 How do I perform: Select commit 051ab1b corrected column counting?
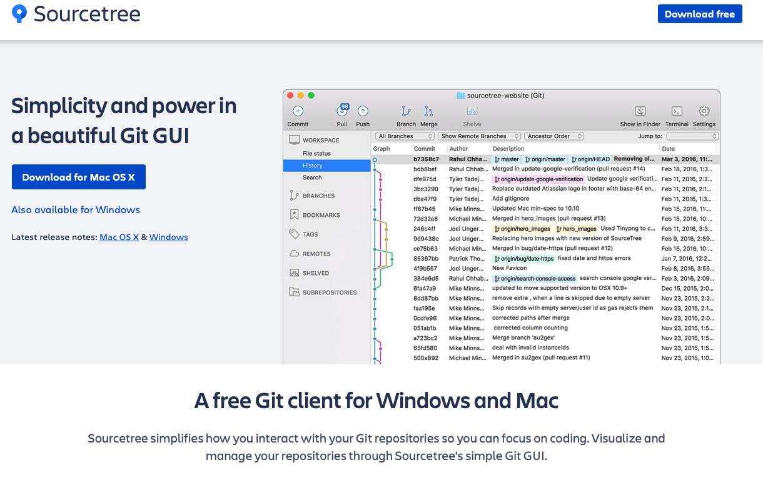[x=545, y=327]
